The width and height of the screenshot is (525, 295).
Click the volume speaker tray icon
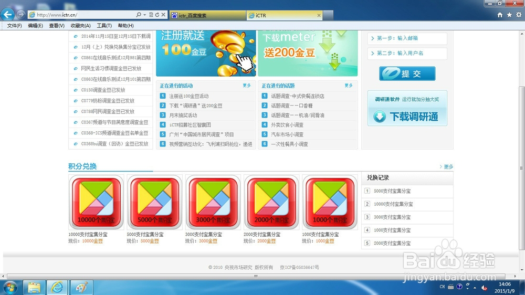[484, 287]
